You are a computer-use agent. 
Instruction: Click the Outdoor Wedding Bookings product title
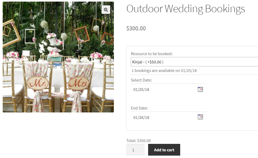[186, 9]
